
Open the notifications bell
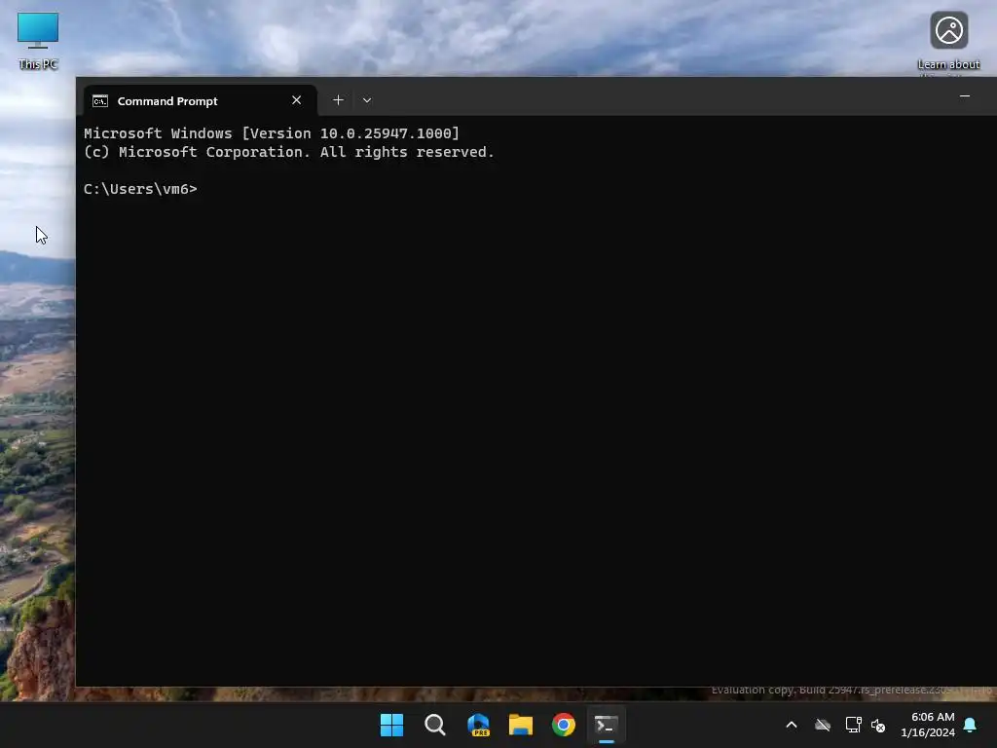(x=971, y=725)
